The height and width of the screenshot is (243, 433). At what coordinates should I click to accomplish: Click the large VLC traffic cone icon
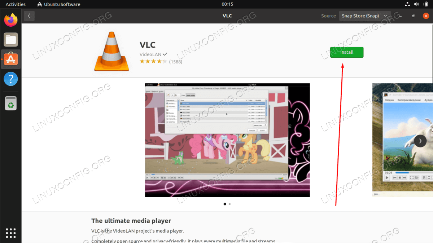pyautogui.click(x=111, y=51)
